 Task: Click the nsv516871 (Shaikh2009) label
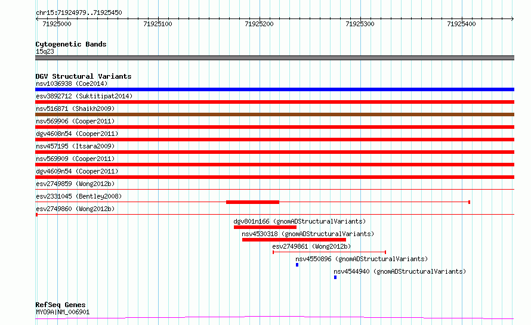[x=75, y=109]
